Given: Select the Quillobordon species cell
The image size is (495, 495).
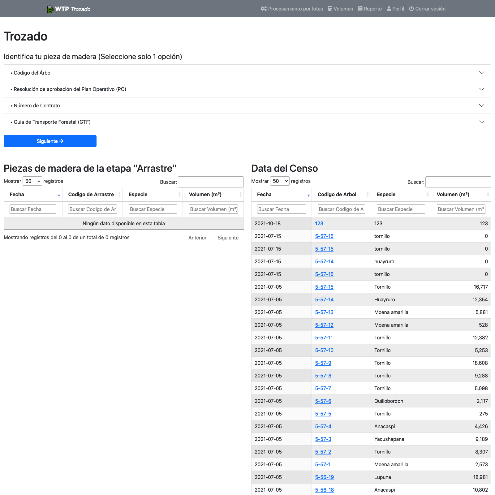Looking at the screenshot, I should (x=401, y=401).
